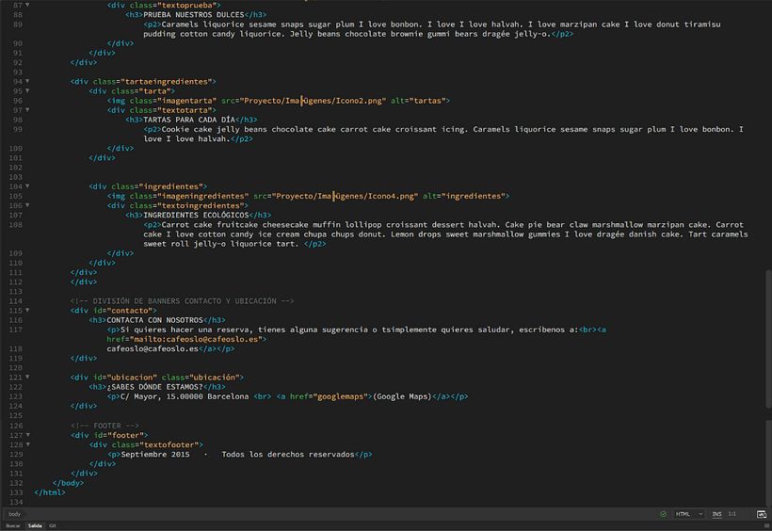The height and width of the screenshot is (531, 772).
Task: Click "cafeoslo@cafeoslo.es" text on line 118
Action: coord(153,348)
